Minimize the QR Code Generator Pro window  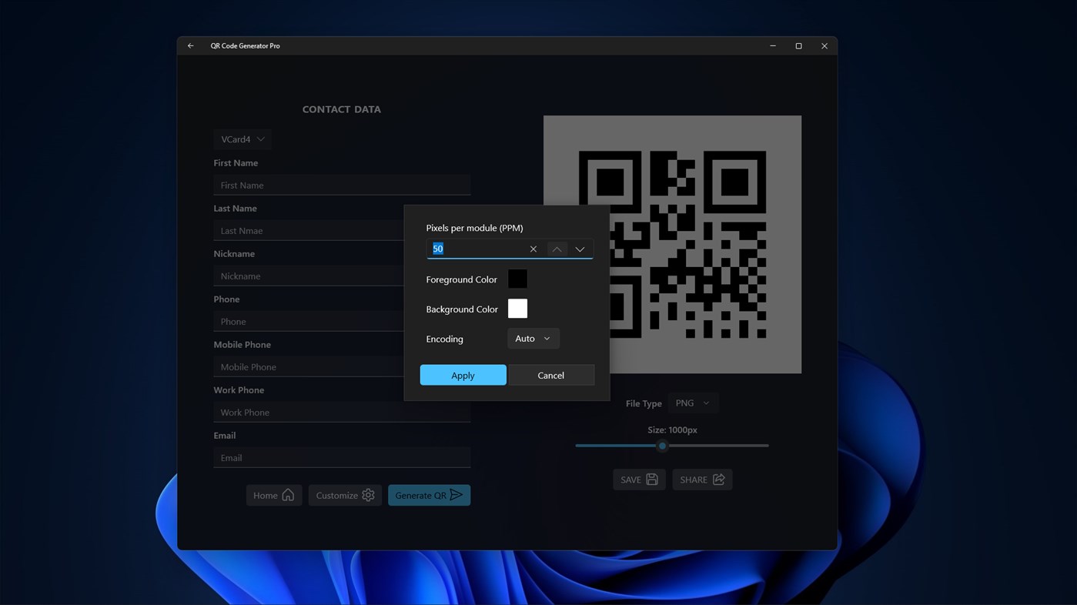[x=773, y=46]
